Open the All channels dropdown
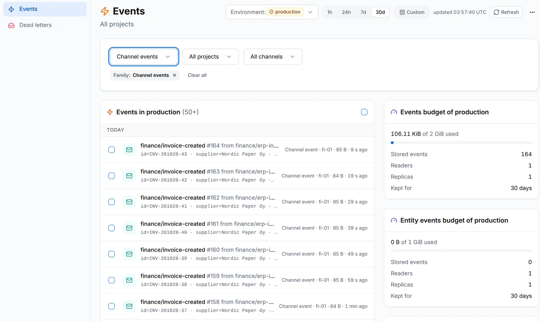This screenshot has height=322, width=540. point(273,57)
